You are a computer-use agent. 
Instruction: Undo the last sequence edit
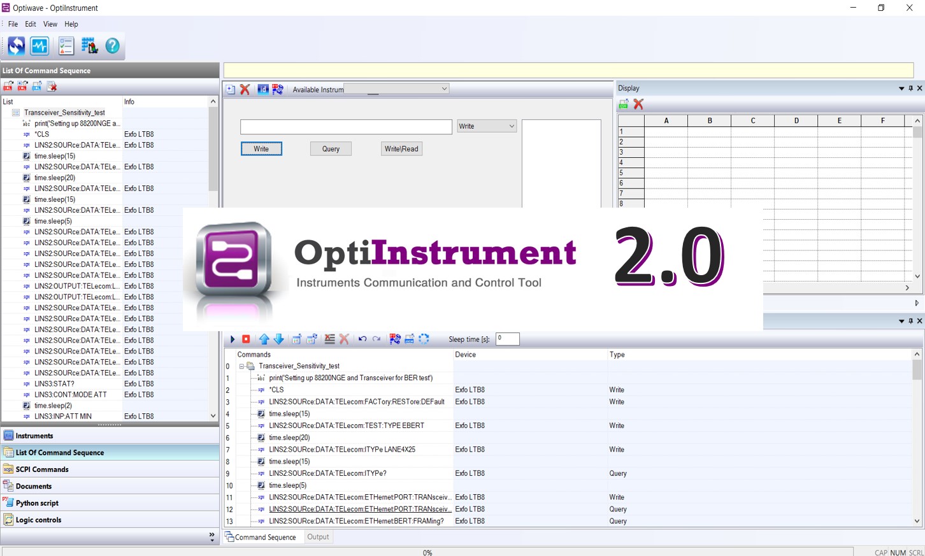pos(362,339)
